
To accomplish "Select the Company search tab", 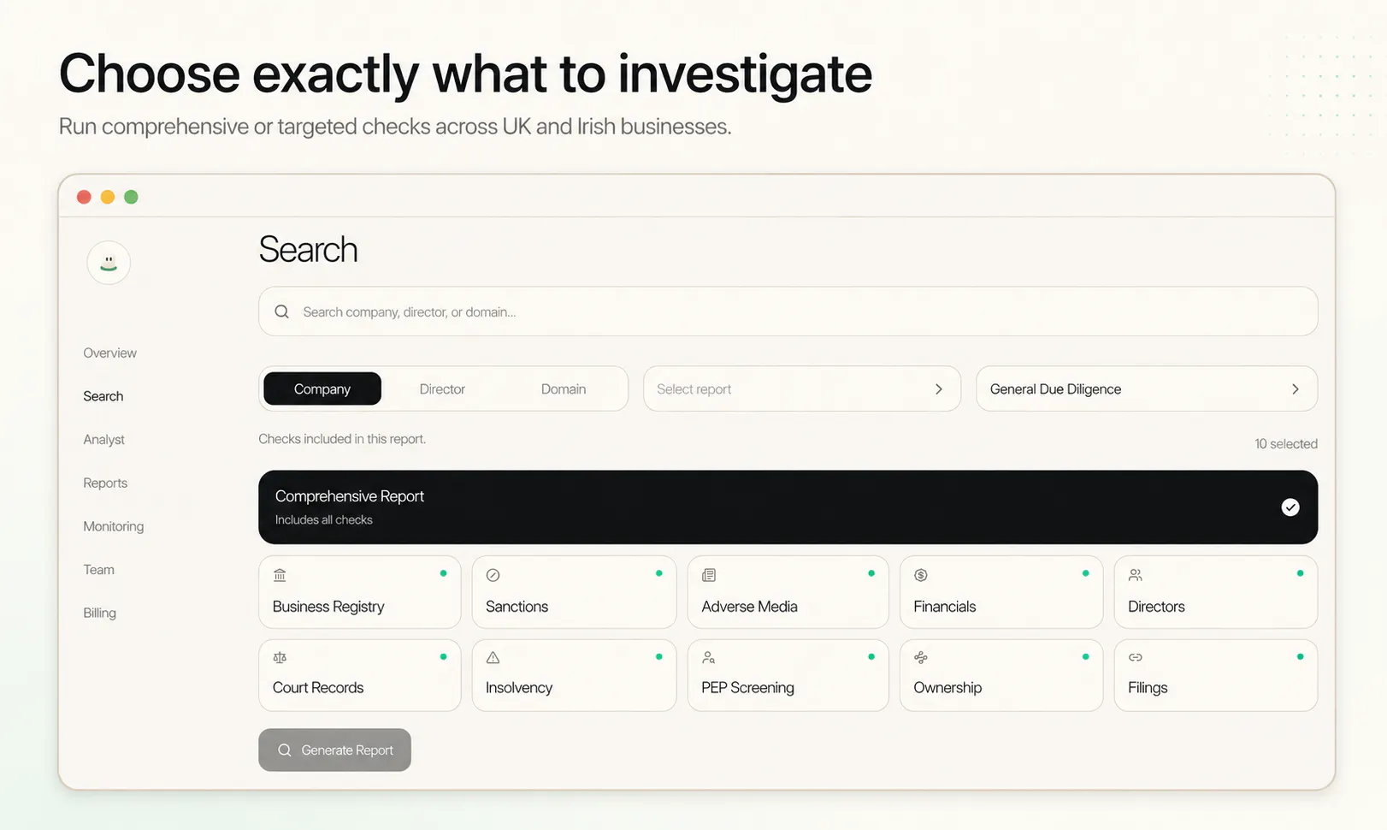I will click(322, 388).
